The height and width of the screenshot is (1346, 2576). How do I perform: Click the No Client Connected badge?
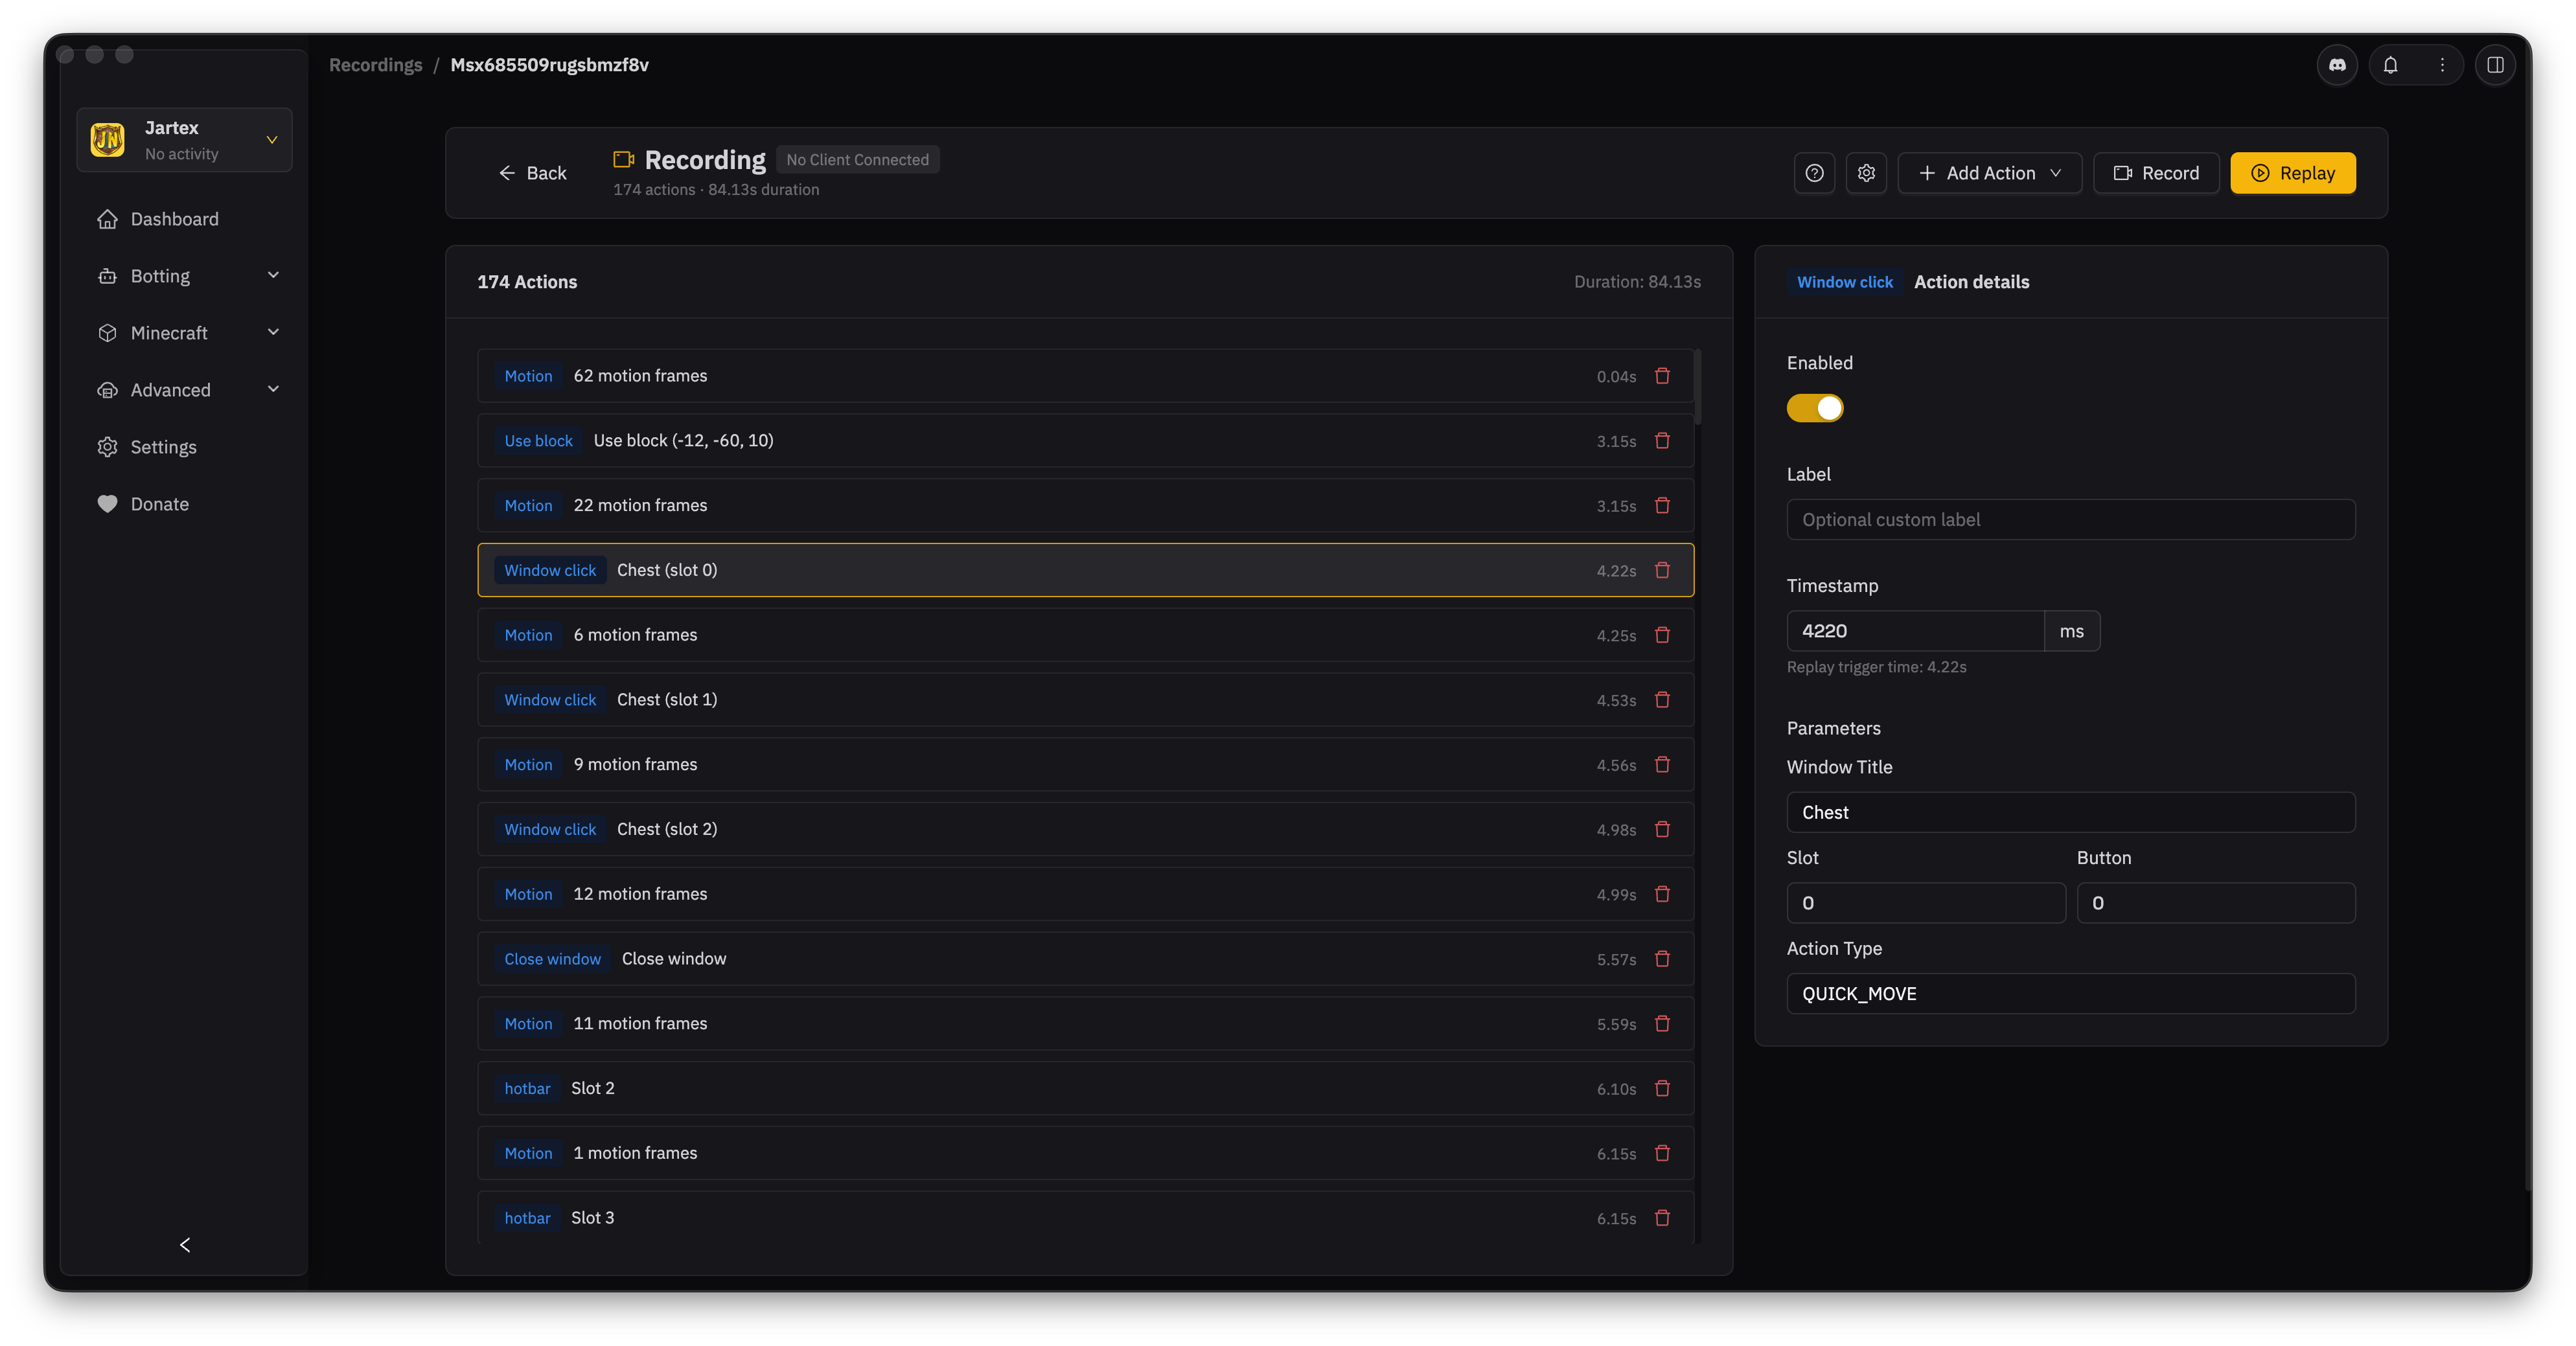click(x=857, y=160)
